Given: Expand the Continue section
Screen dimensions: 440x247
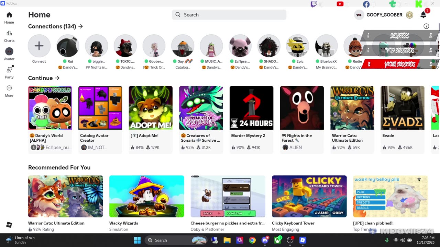Looking at the screenshot, I should point(44,78).
